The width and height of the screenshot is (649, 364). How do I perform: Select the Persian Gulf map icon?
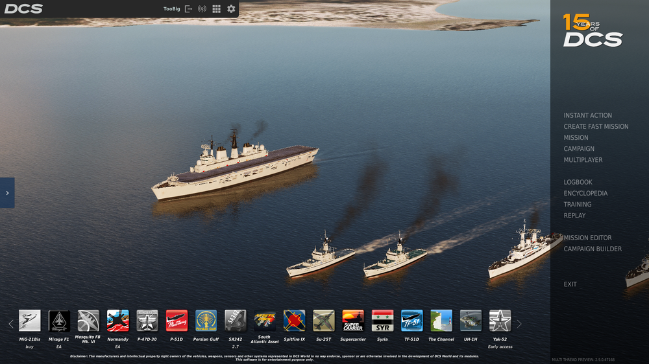tap(206, 321)
